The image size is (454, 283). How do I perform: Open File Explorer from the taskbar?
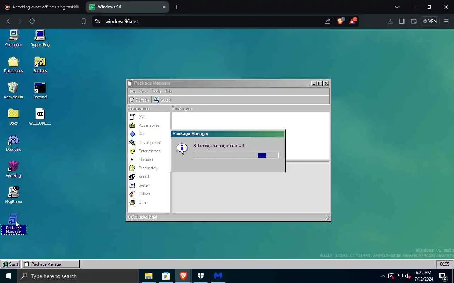coord(148,276)
